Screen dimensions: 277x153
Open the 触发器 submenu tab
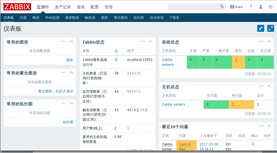pos(90,18)
